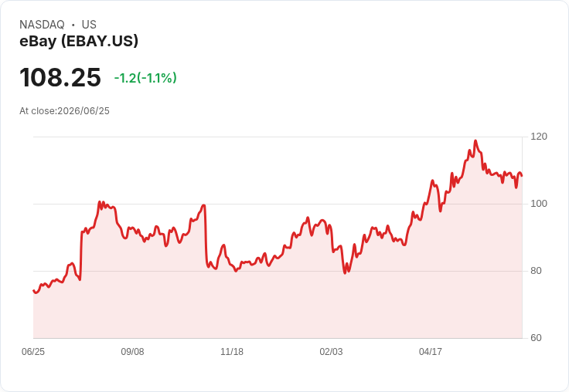This screenshot has height=392, width=569.
Task: Click the 60 price axis label
Action: point(536,338)
